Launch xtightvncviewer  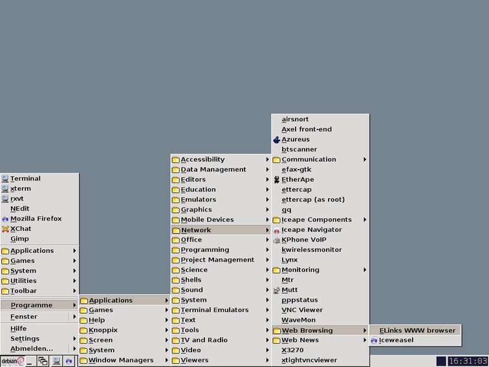click(320, 361)
